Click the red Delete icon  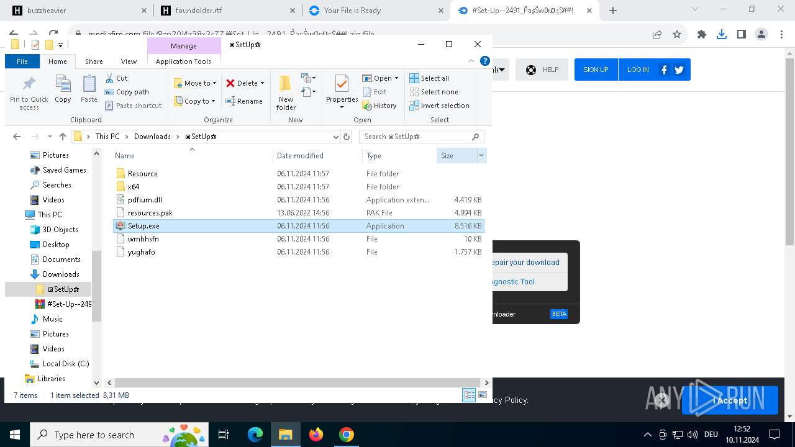tap(230, 83)
